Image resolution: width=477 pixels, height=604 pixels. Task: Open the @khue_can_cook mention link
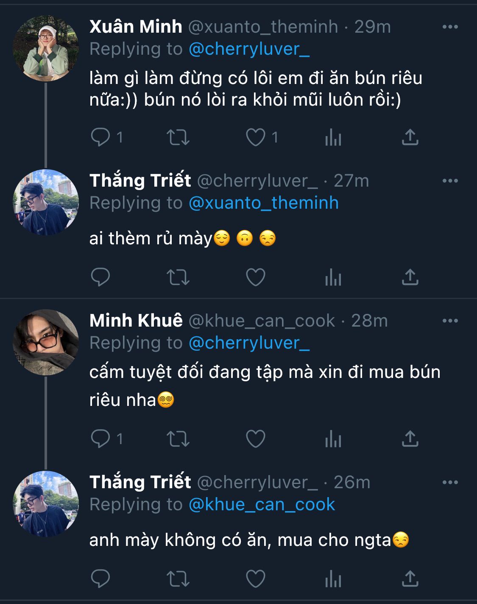(262, 504)
